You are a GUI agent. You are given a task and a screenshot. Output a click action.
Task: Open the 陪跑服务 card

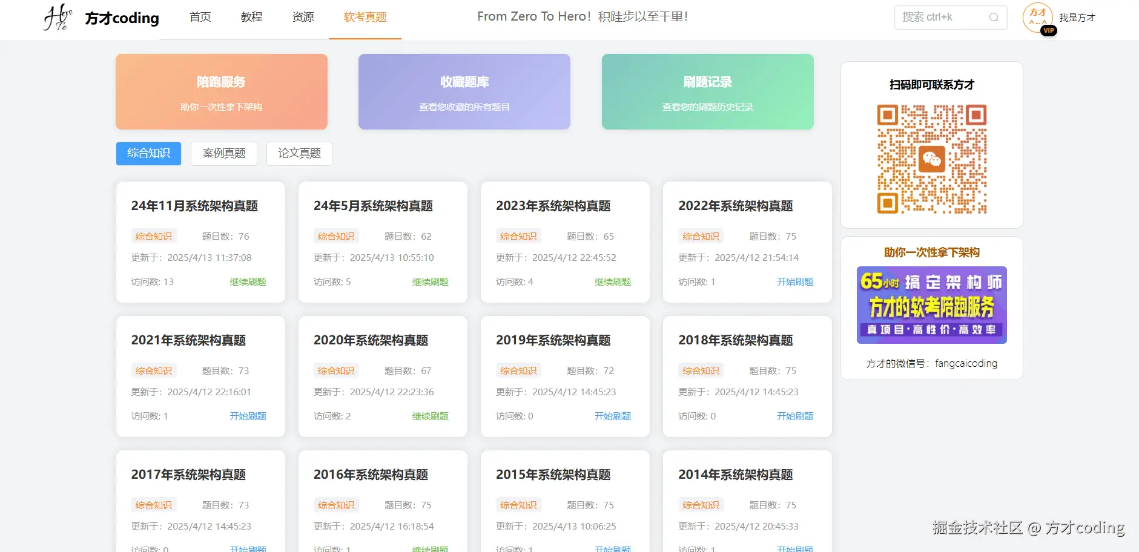(x=222, y=91)
